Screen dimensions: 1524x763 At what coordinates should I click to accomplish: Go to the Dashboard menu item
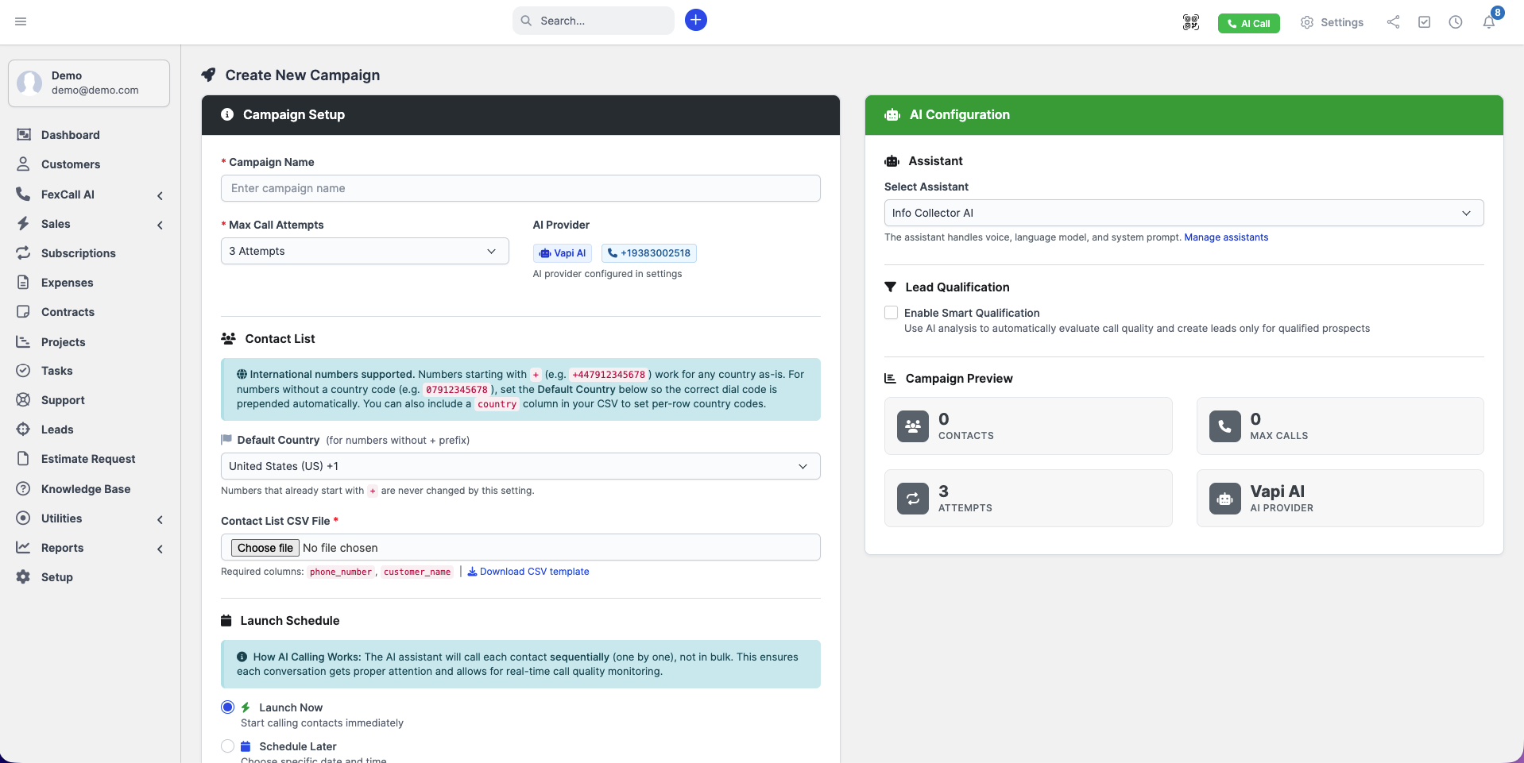(71, 134)
